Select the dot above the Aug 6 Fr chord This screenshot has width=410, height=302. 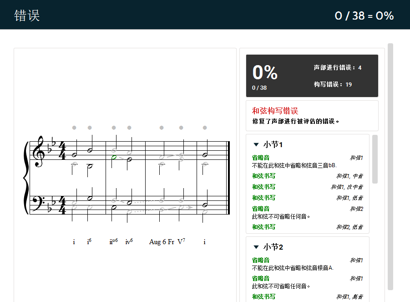click(x=162, y=128)
